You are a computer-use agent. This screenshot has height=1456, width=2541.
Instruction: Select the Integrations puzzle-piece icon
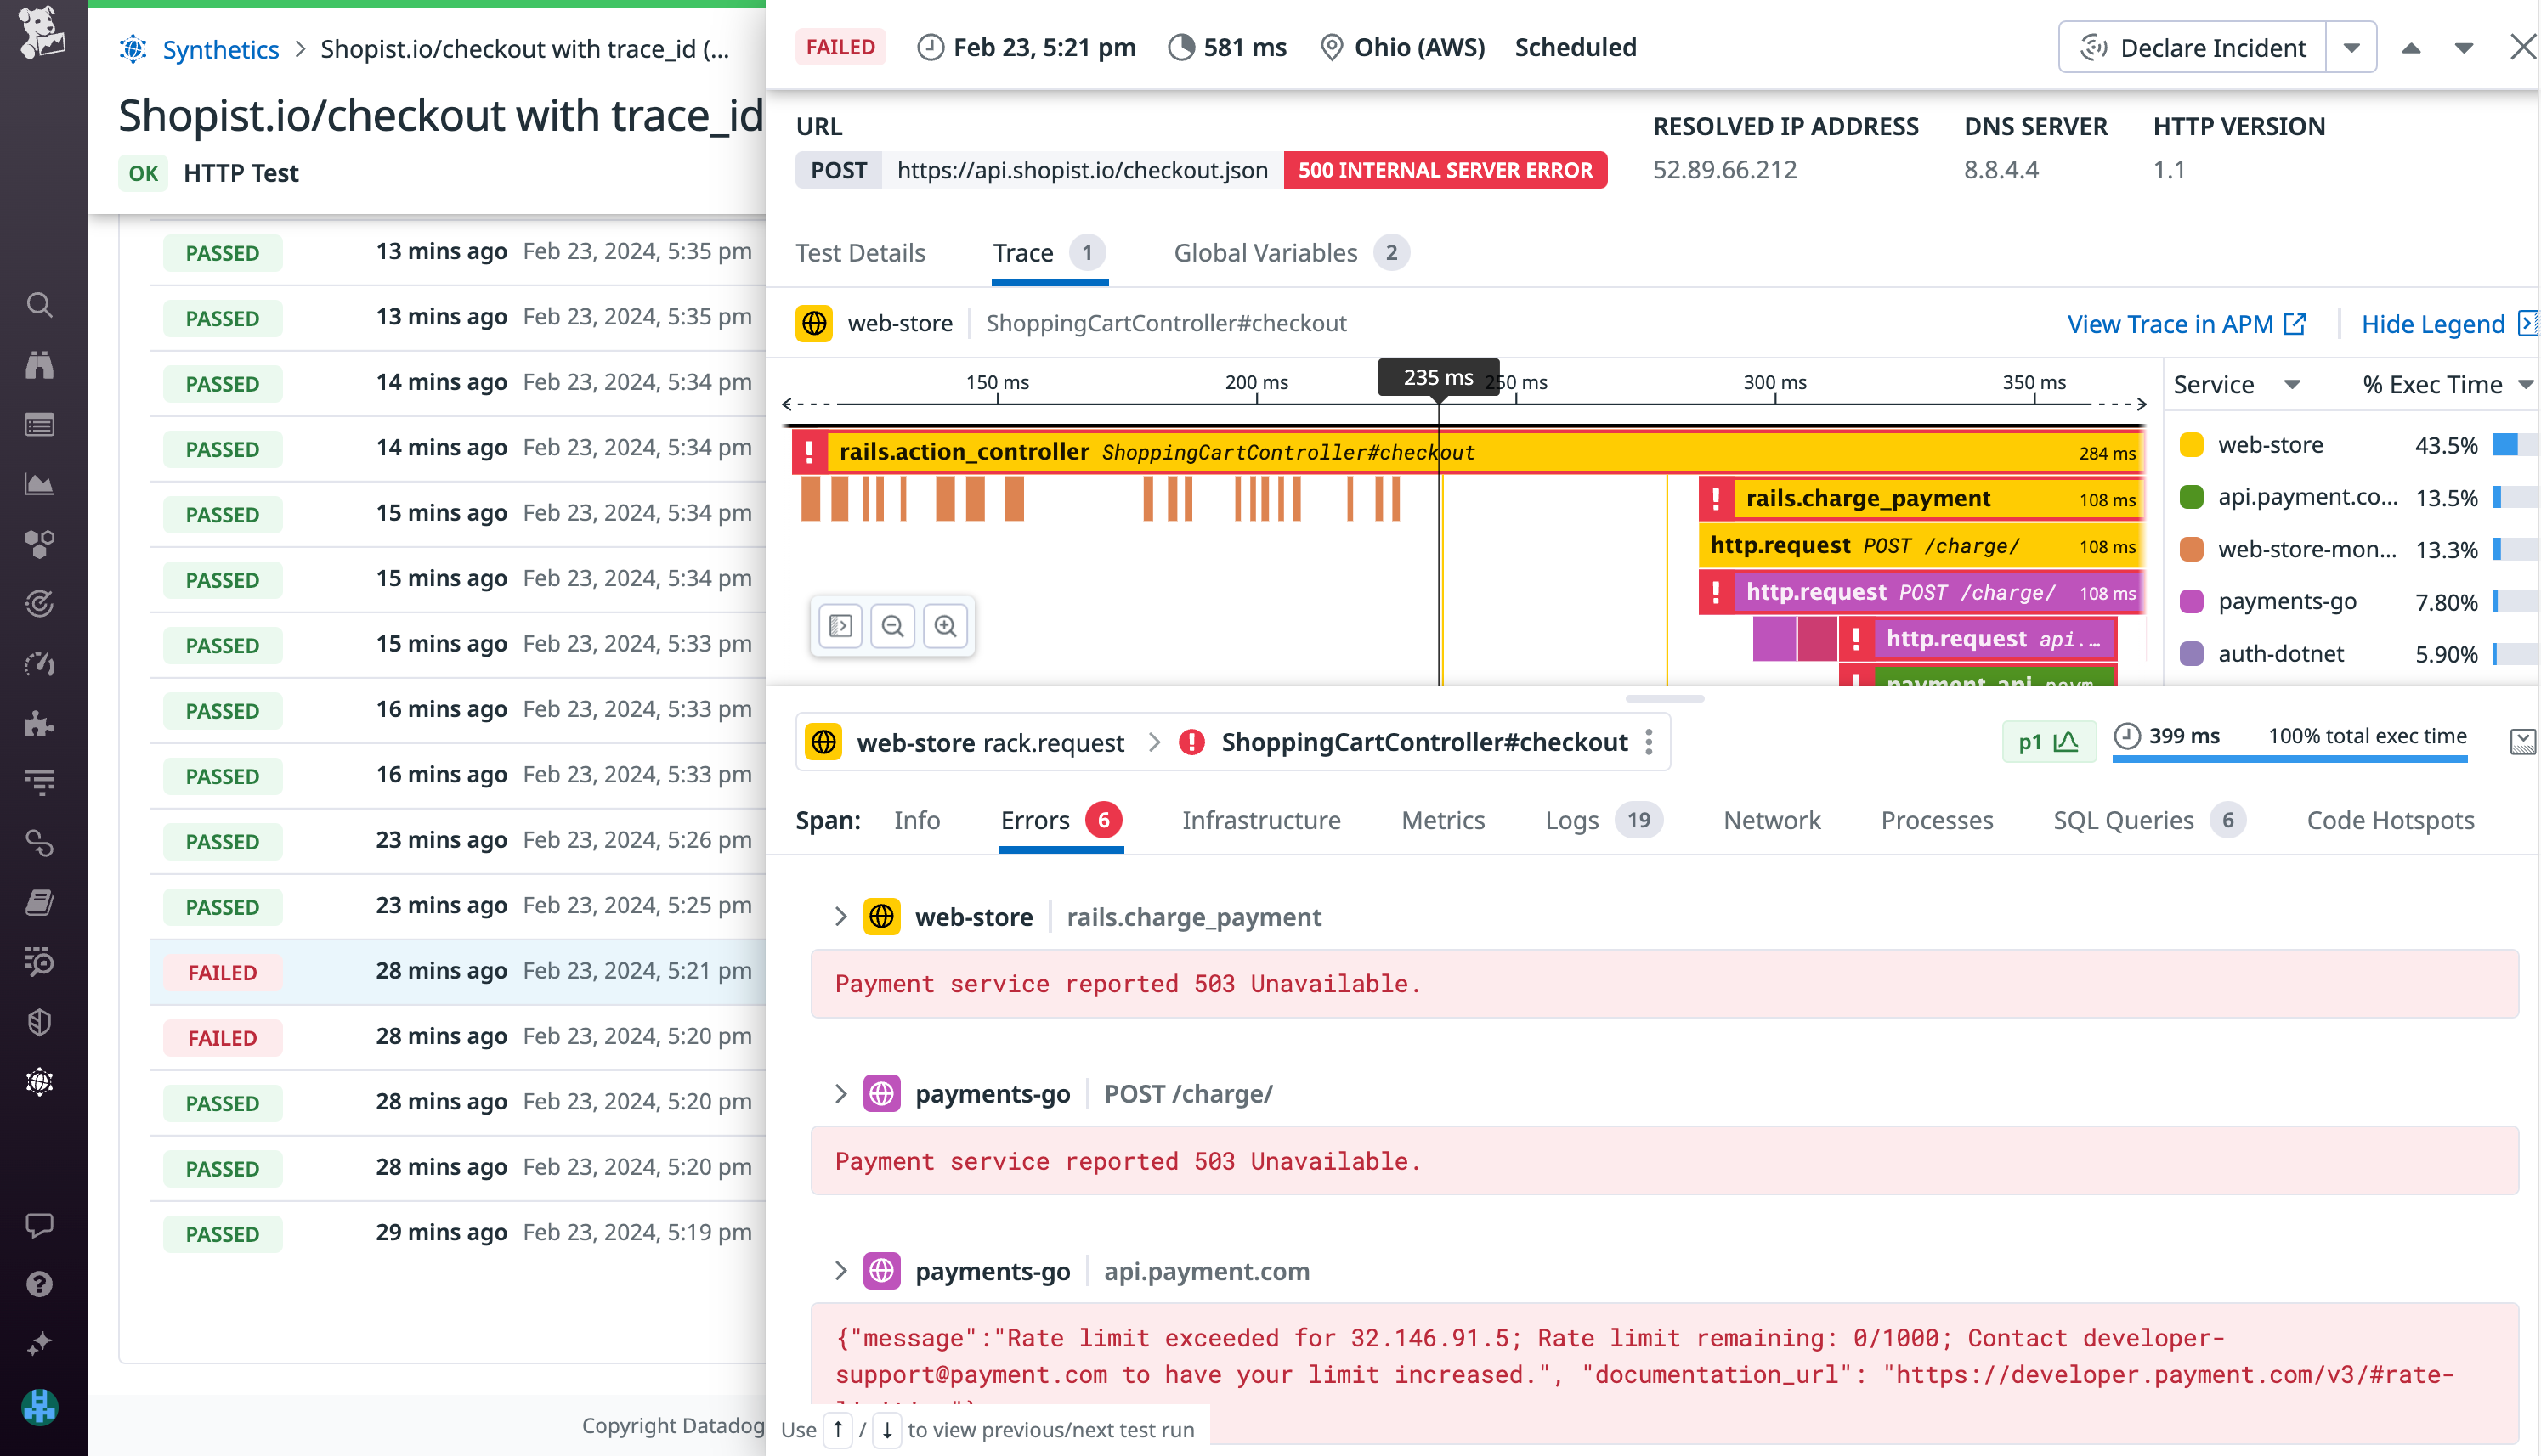40,723
